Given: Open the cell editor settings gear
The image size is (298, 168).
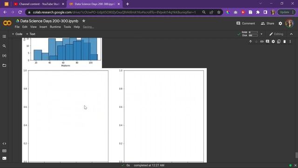Looking at the screenshot, I should point(273,42).
